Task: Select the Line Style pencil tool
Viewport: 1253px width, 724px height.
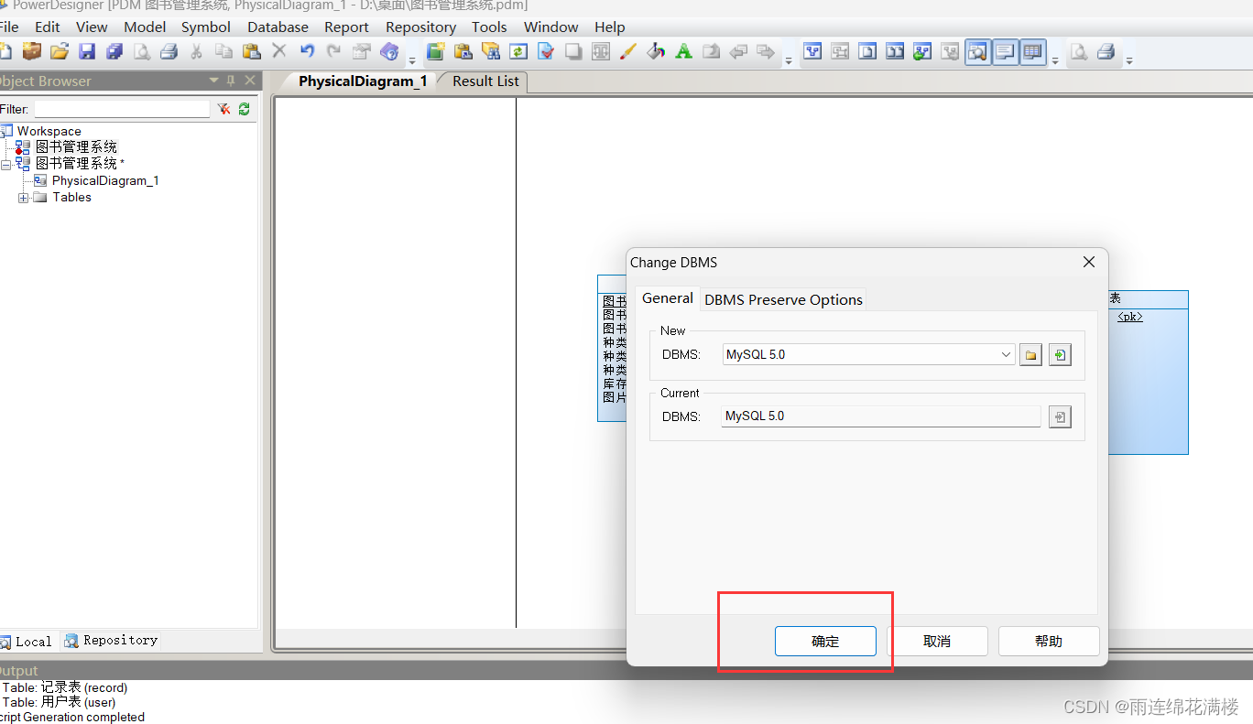Action: tap(628, 51)
